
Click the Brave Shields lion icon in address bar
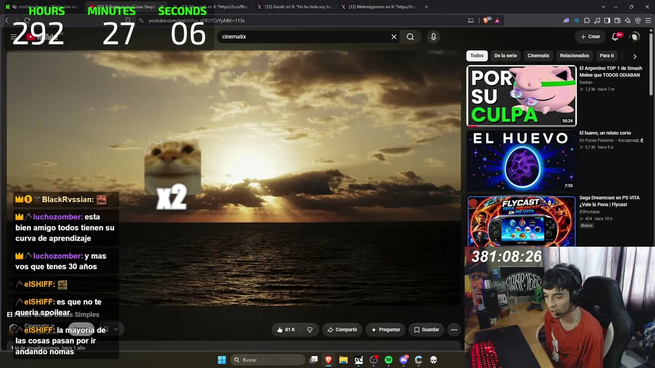pos(486,20)
